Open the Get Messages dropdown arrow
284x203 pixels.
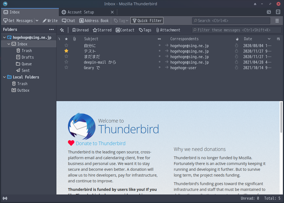click(37, 20)
